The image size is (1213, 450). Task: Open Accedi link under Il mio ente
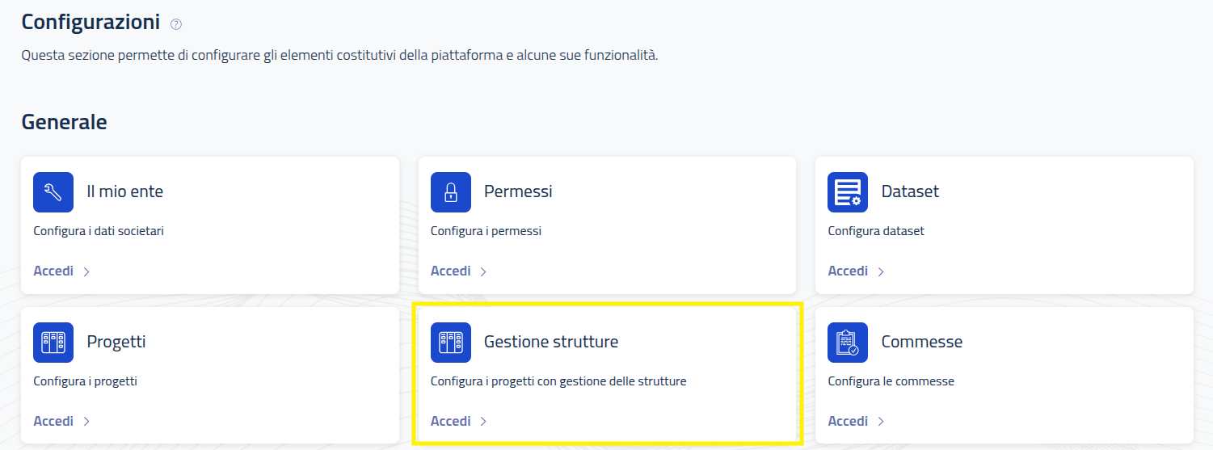tap(61, 271)
